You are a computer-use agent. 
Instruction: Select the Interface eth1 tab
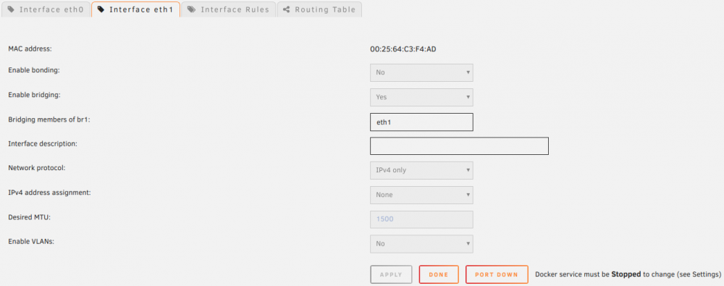[135, 9]
